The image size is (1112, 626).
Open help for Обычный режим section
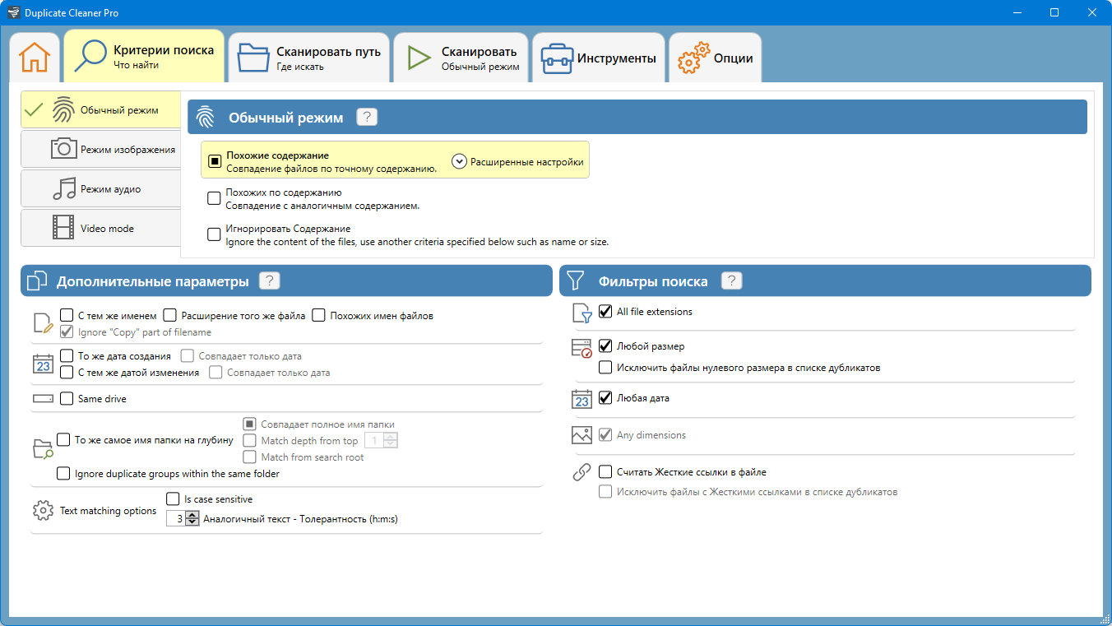pos(367,117)
